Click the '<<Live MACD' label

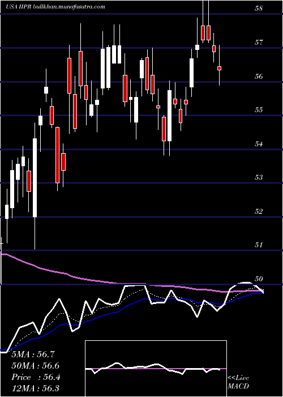[x=238, y=382]
